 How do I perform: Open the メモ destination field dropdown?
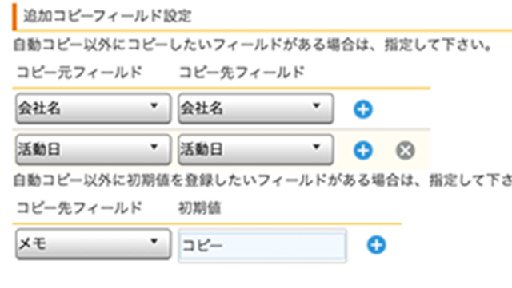click(x=93, y=244)
